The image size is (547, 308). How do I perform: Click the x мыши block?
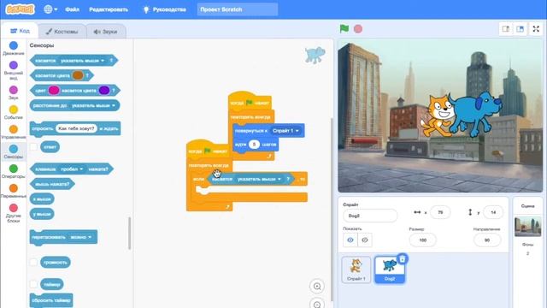(x=42, y=199)
